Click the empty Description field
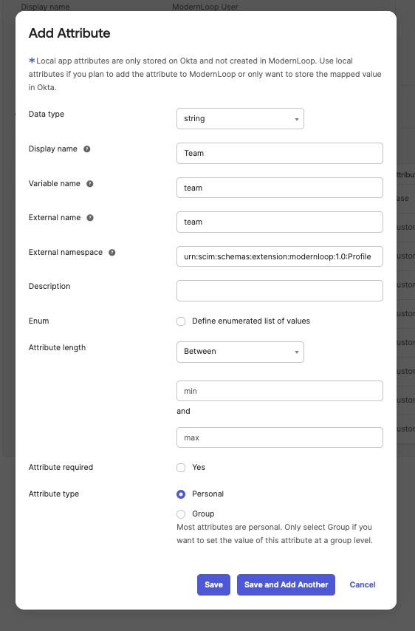Viewport: 415px width, 631px height. tap(279, 290)
